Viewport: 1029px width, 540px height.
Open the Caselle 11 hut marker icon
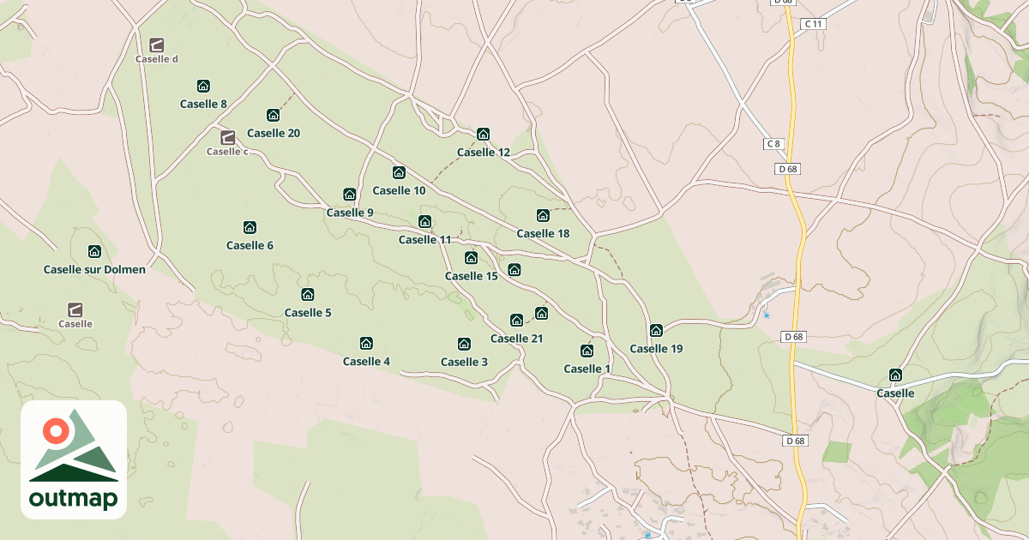point(424,221)
